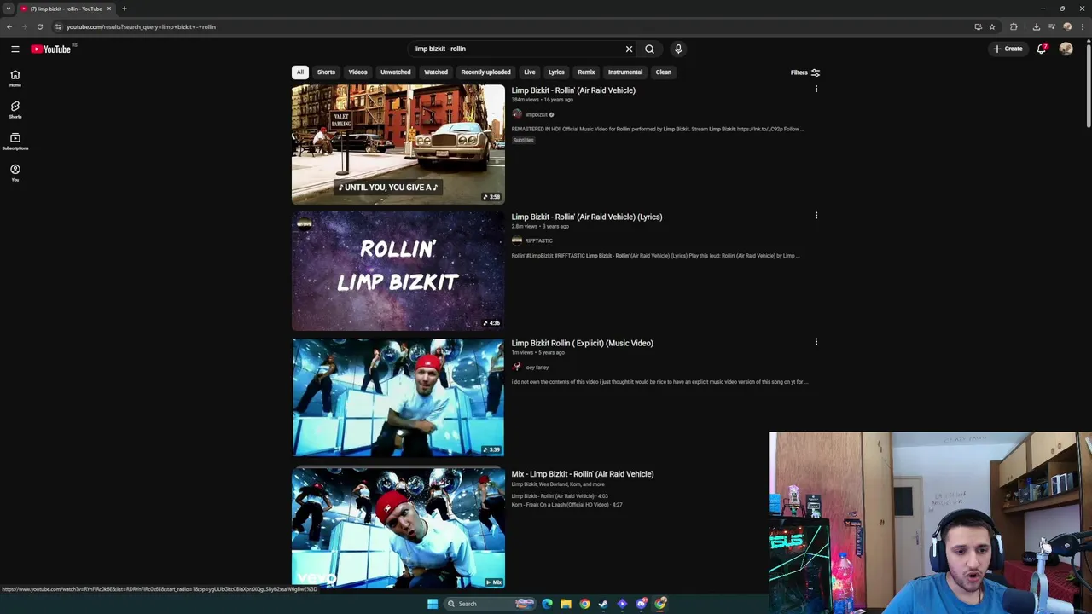Screen dimensions: 1092x614
Task: Open the search Filters panel
Action: coord(805,72)
